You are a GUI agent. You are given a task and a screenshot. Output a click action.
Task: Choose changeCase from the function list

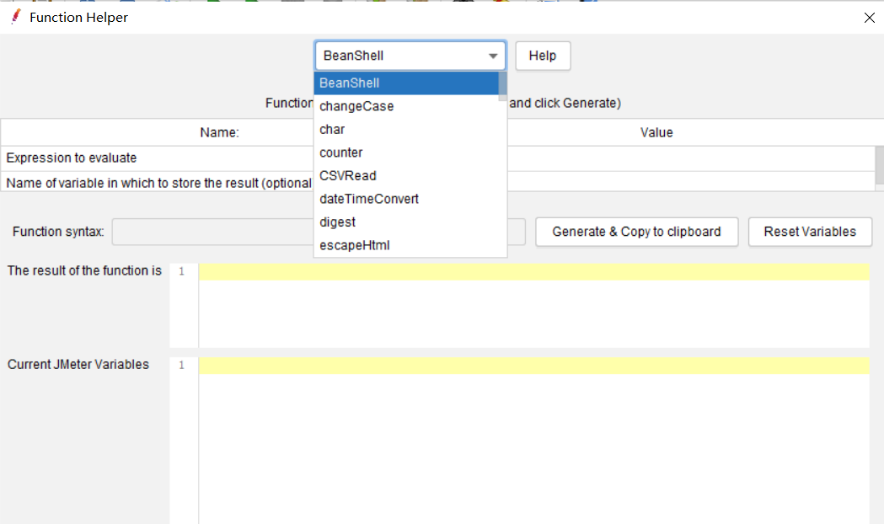coord(406,106)
